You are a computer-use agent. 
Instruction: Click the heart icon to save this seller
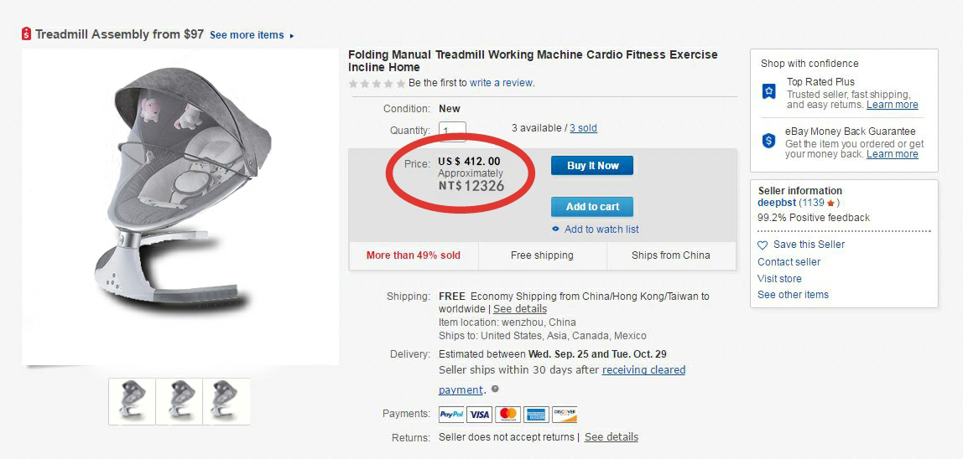[763, 245]
